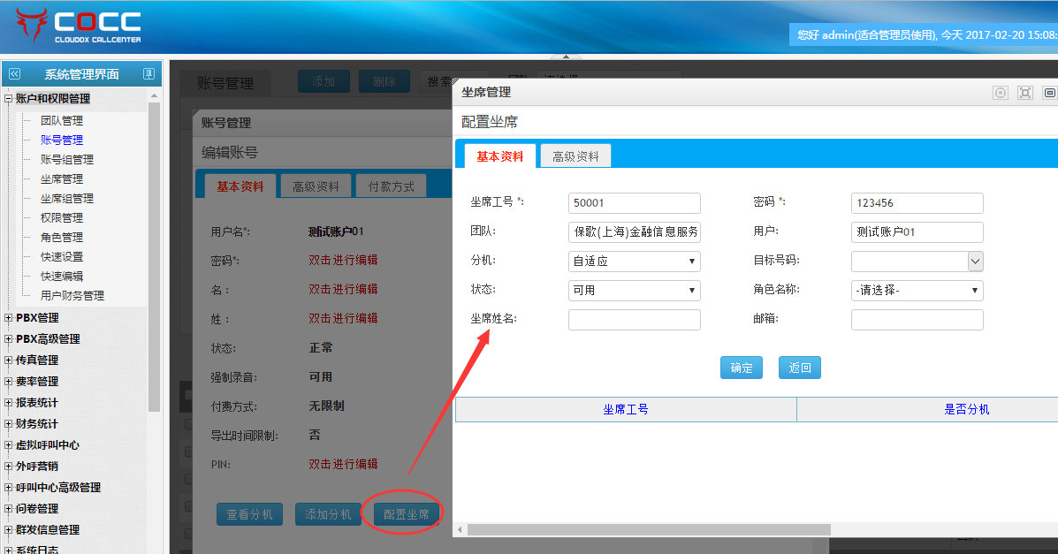
Task: Click the round stop icon in 坐席管理 title bar
Action: point(1001,92)
